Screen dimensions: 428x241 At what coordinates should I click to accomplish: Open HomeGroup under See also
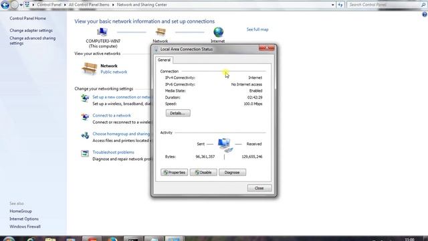21,212
